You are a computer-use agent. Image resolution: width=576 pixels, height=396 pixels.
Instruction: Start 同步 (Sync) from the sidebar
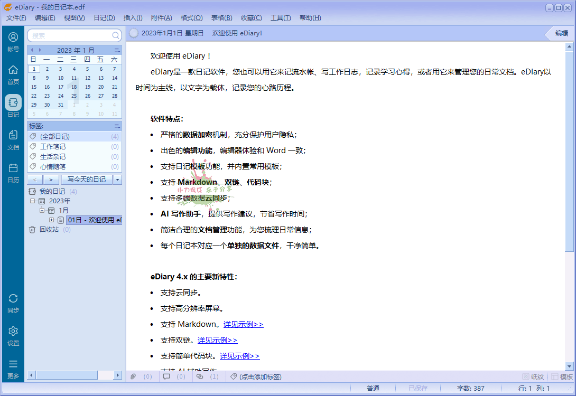coord(13,302)
